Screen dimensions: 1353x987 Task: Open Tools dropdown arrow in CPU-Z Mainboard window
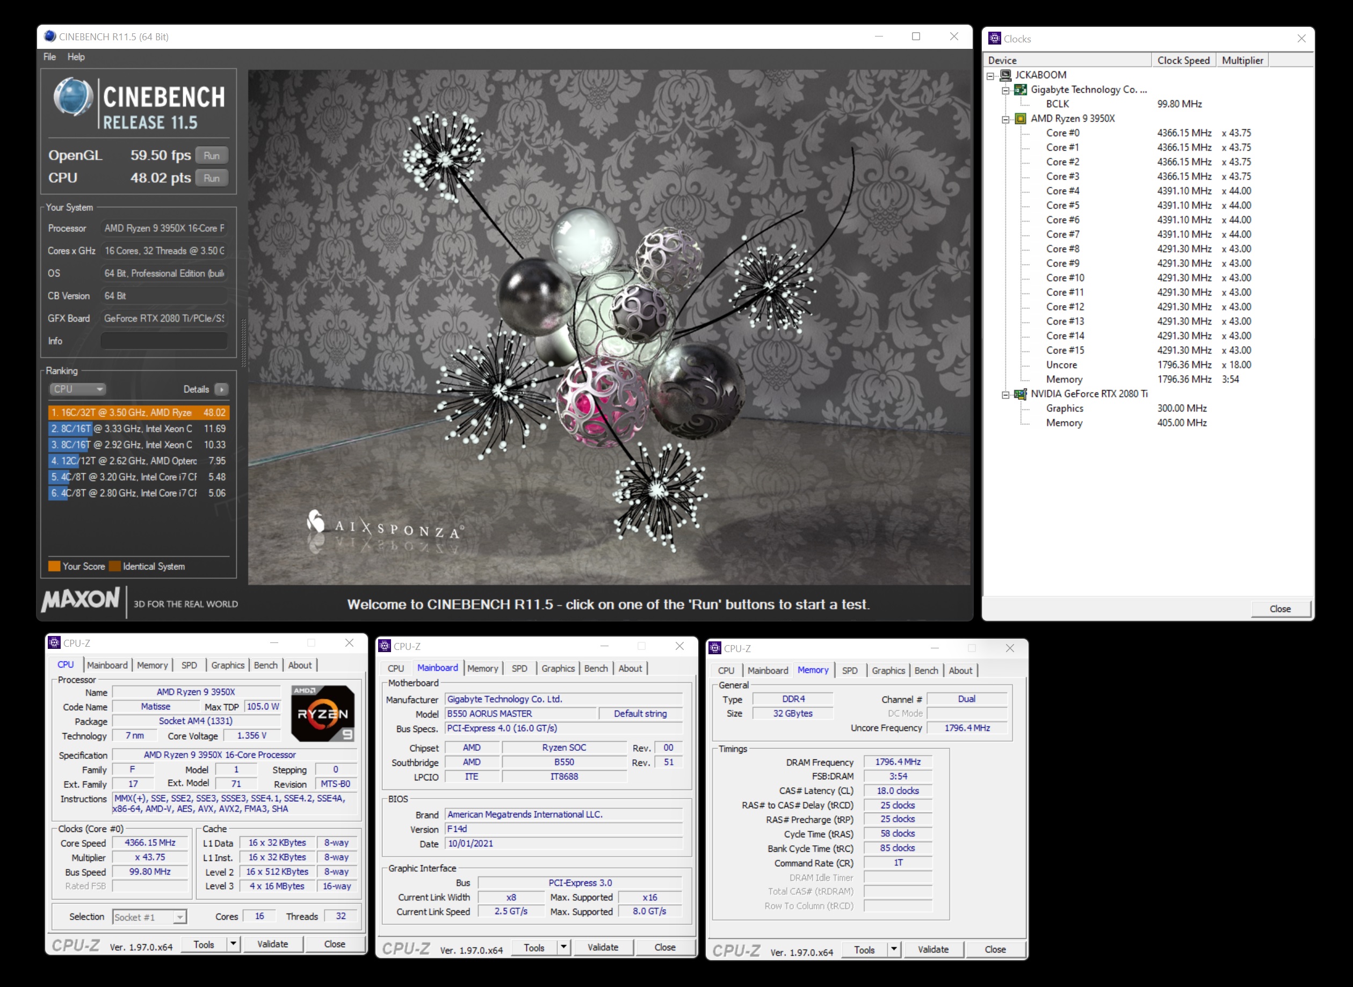coord(564,947)
